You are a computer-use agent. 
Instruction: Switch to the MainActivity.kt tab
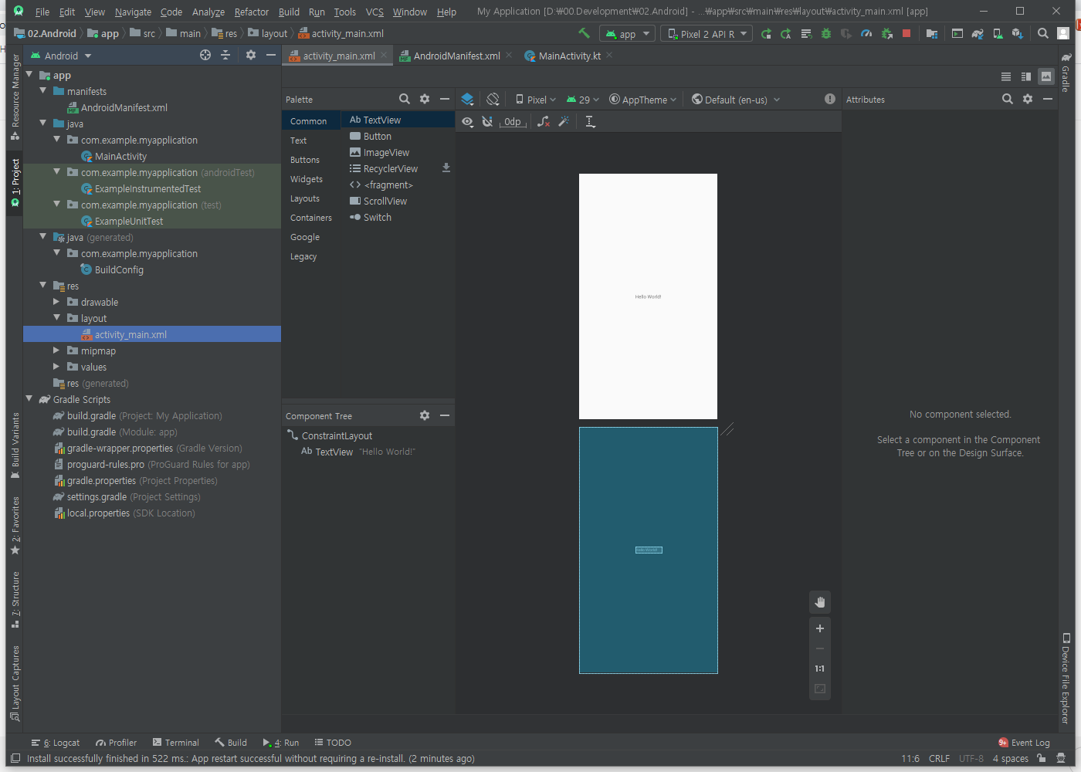[x=568, y=56]
